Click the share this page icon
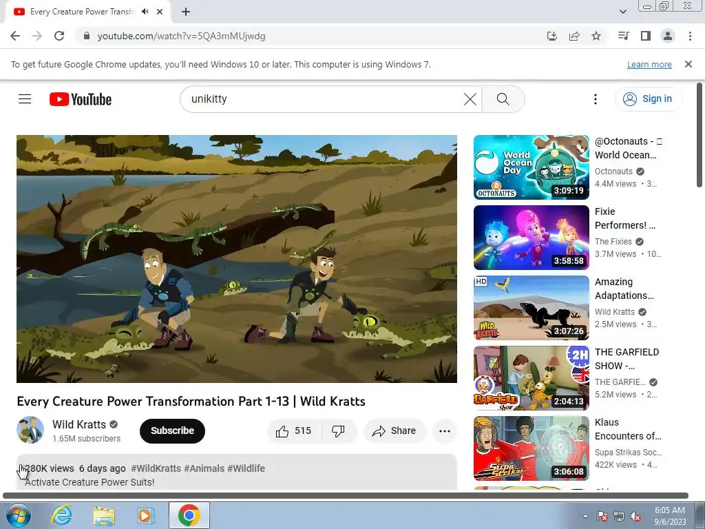Image resolution: width=705 pixels, height=529 pixels. (x=574, y=36)
